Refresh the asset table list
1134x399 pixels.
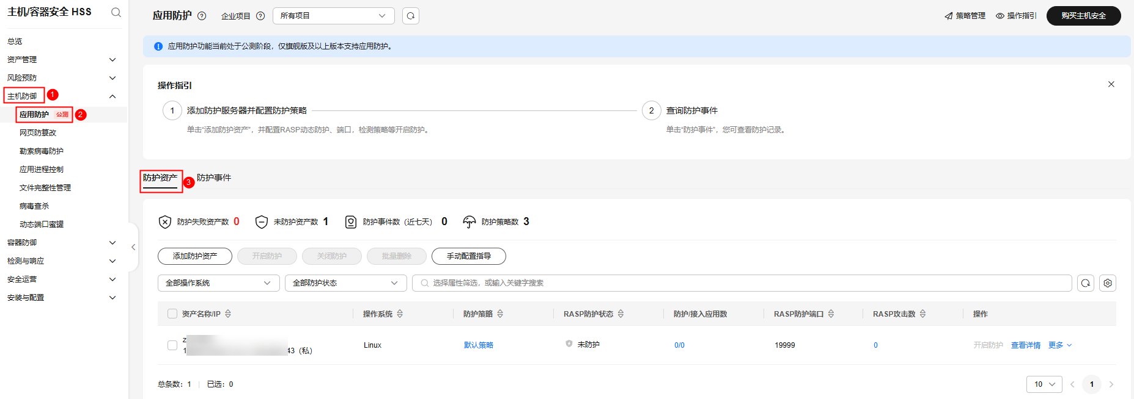(x=1086, y=283)
